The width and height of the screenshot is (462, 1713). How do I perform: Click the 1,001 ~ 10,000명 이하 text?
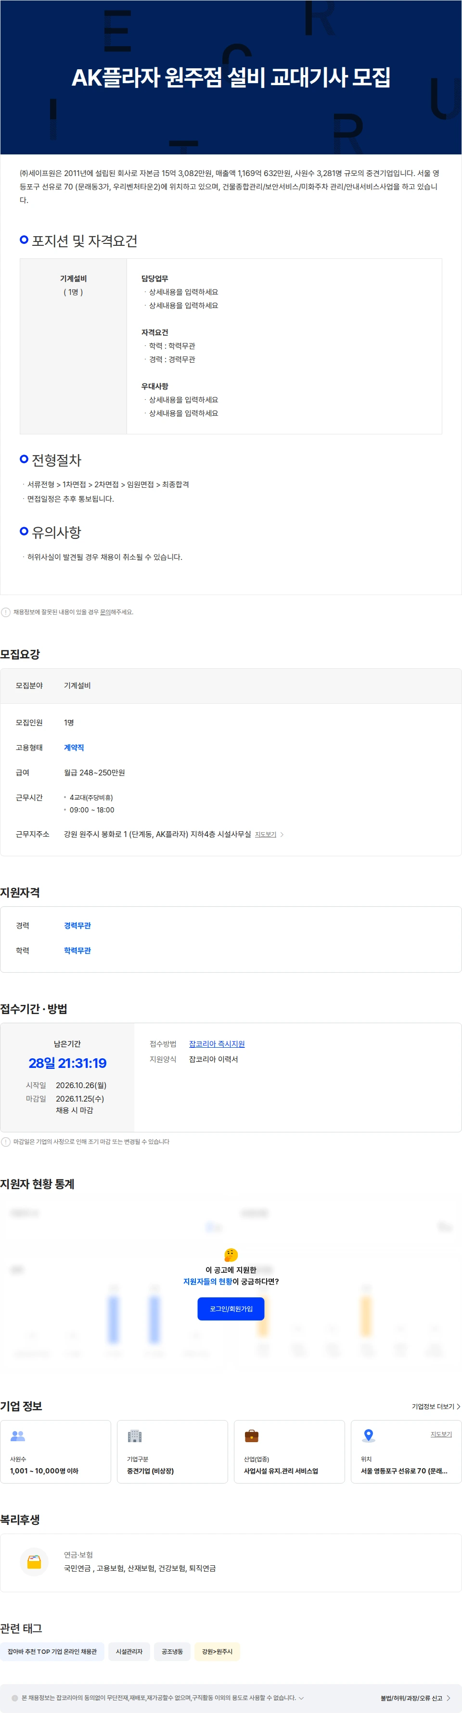[44, 1471]
